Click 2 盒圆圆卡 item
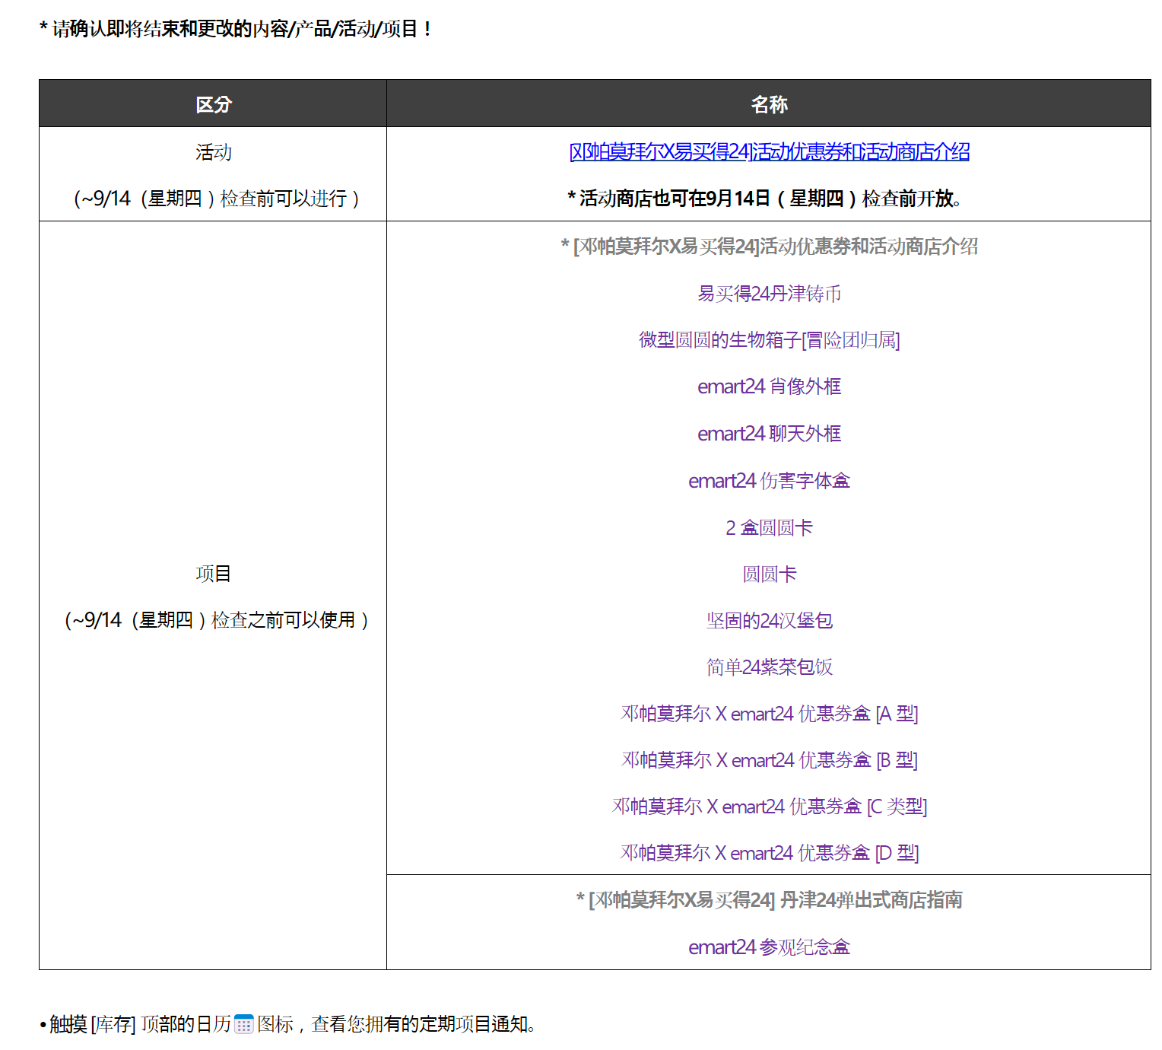 click(x=769, y=527)
